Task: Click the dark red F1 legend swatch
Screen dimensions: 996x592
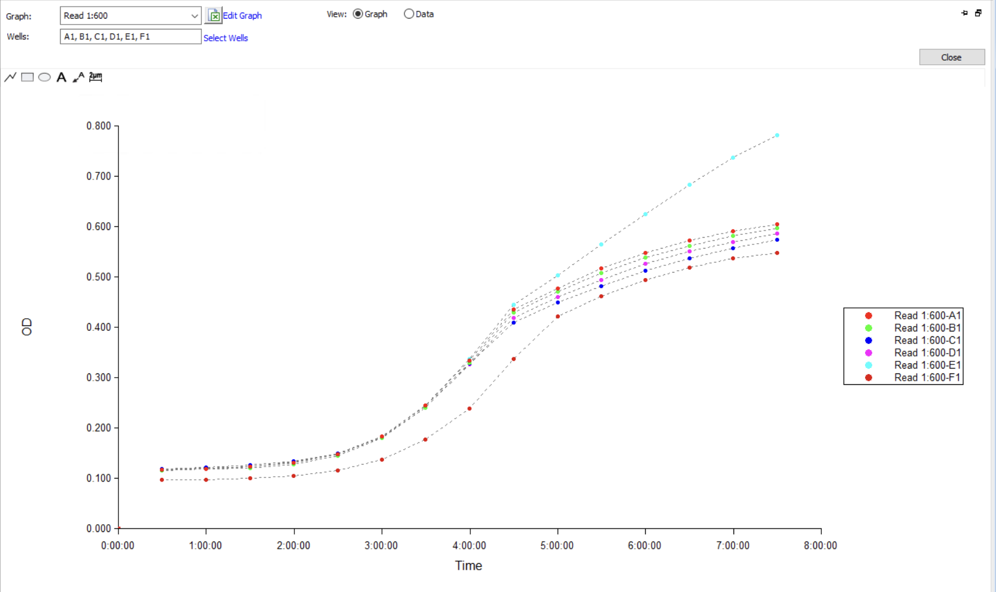Action: (869, 378)
